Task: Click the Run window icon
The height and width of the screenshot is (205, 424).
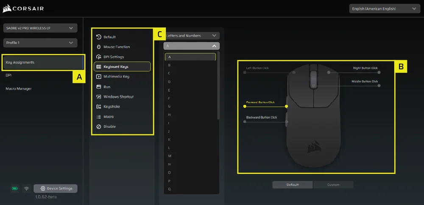Action: click(x=99, y=87)
